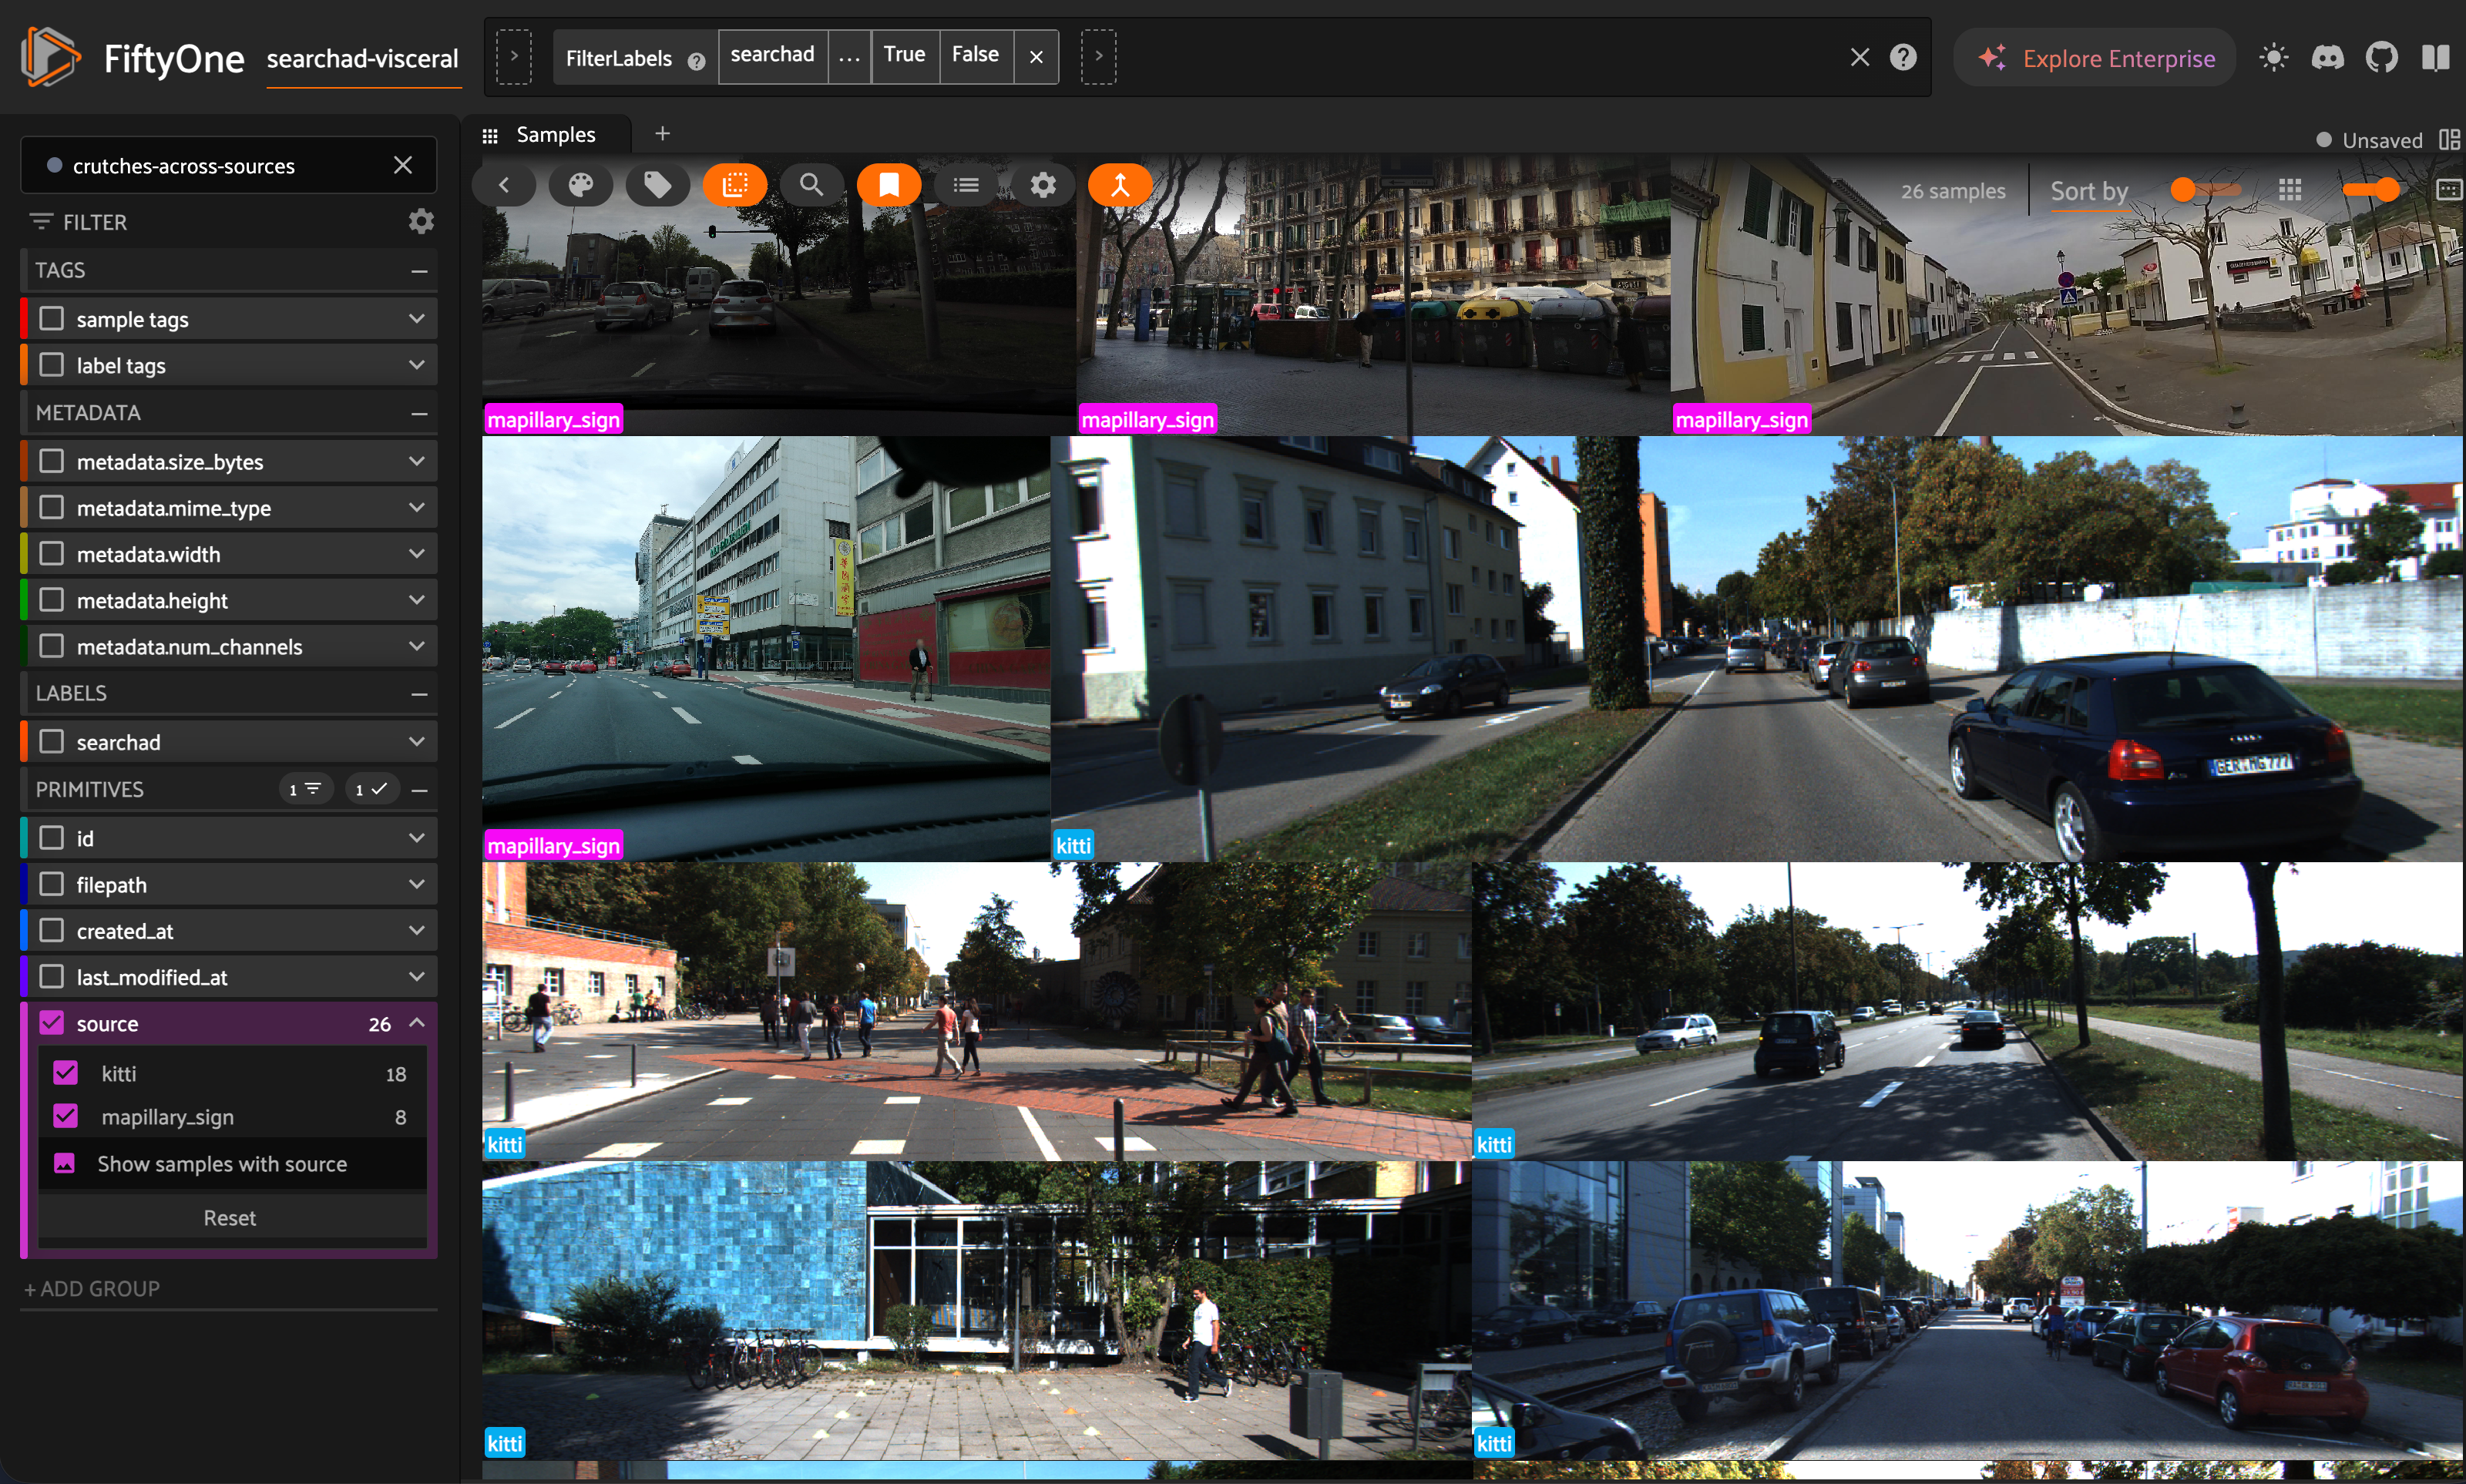Open grid display options gear
This screenshot has width=2466, height=1484.
[x=1043, y=185]
